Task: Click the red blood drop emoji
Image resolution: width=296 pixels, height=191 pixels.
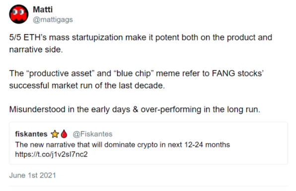Action: point(65,134)
